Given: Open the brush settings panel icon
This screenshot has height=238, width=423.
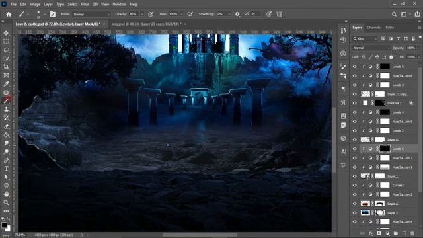Looking at the screenshot, I should point(53,14).
